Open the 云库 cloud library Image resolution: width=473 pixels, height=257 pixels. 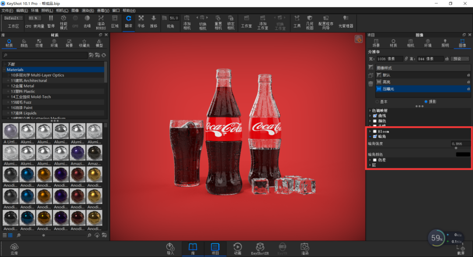pos(14,249)
